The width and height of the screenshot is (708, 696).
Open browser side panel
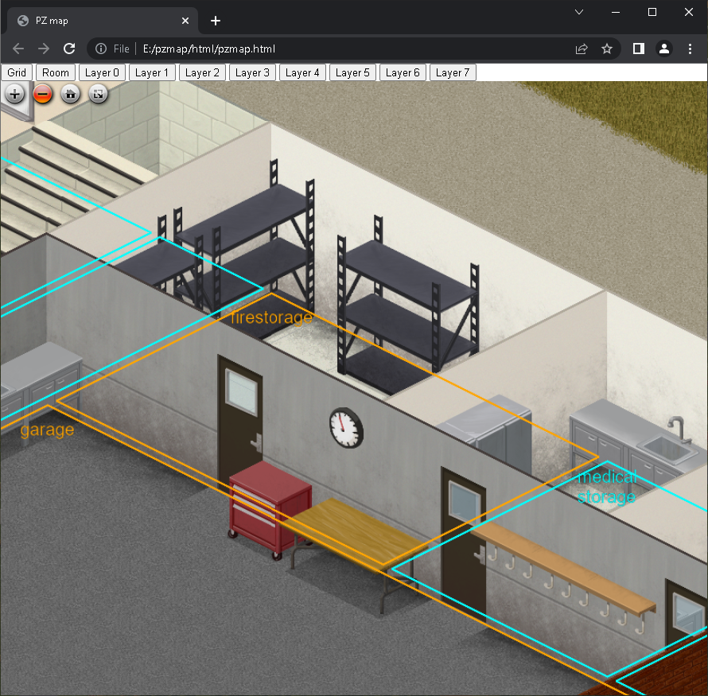(x=639, y=49)
